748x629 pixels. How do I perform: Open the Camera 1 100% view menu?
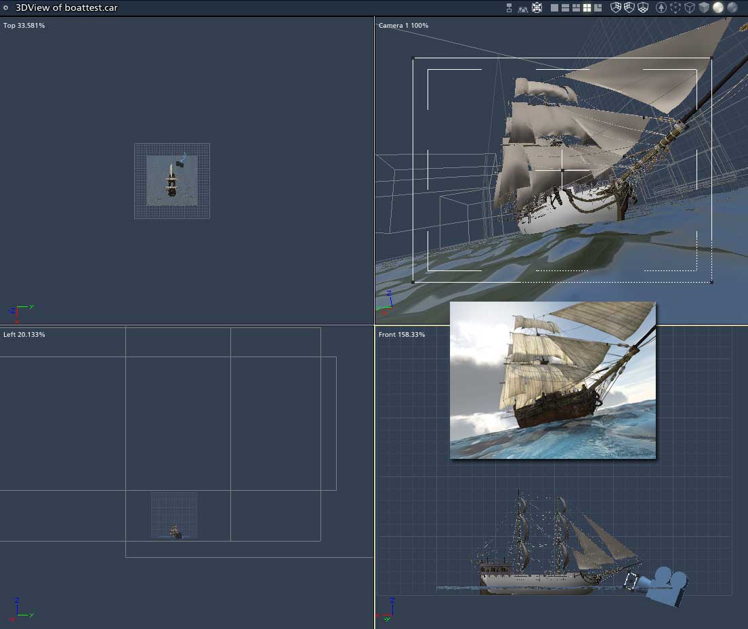coord(403,26)
